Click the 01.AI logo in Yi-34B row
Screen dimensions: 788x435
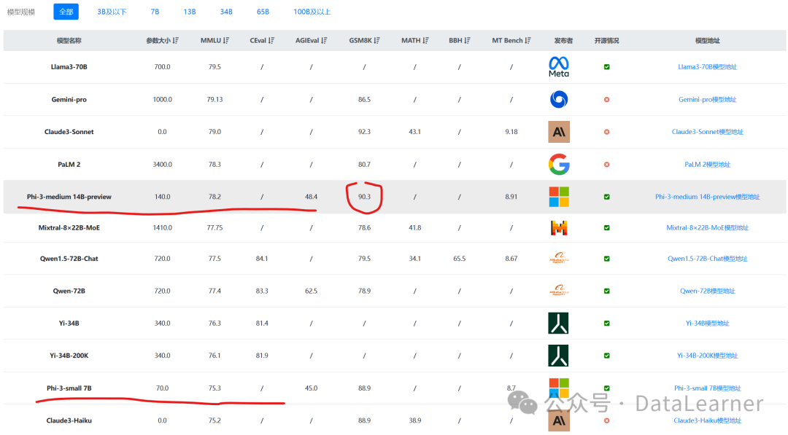tap(559, 323)
